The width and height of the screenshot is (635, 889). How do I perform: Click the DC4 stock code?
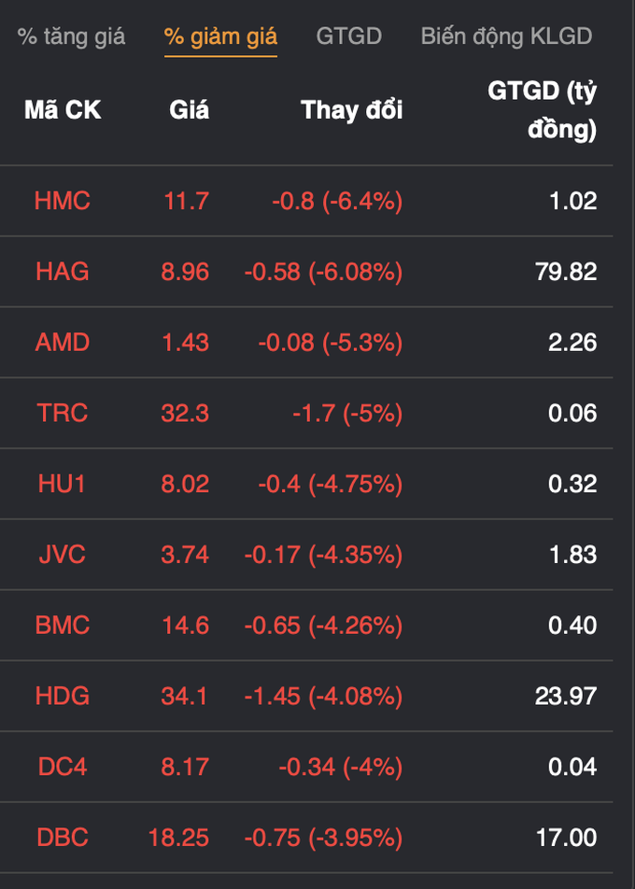pos(63,767)
